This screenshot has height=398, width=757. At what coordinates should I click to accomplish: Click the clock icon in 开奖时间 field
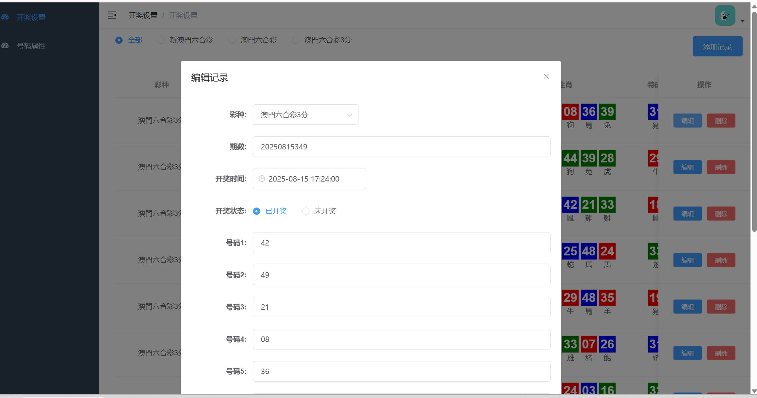[x=262, y=178]
